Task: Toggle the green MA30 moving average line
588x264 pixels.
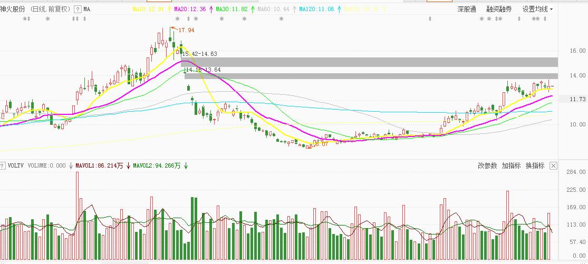Action: [x=231, y=9]
